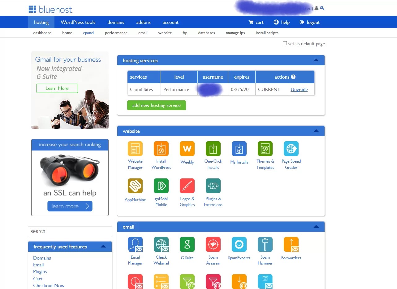The image size is (397, 289).
Task: Open the Weebly site builder icon
Action: tap(187, 149)
